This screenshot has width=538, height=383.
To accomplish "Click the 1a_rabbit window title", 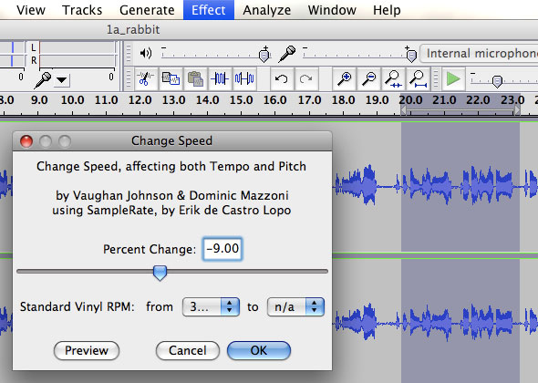I will (133, 30).
